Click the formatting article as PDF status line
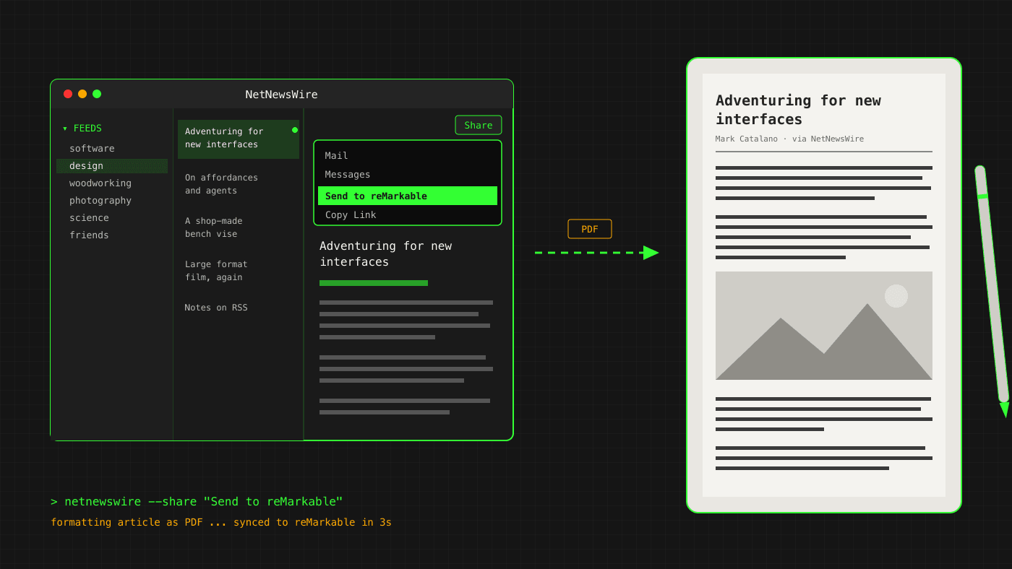 coord(221,522)
